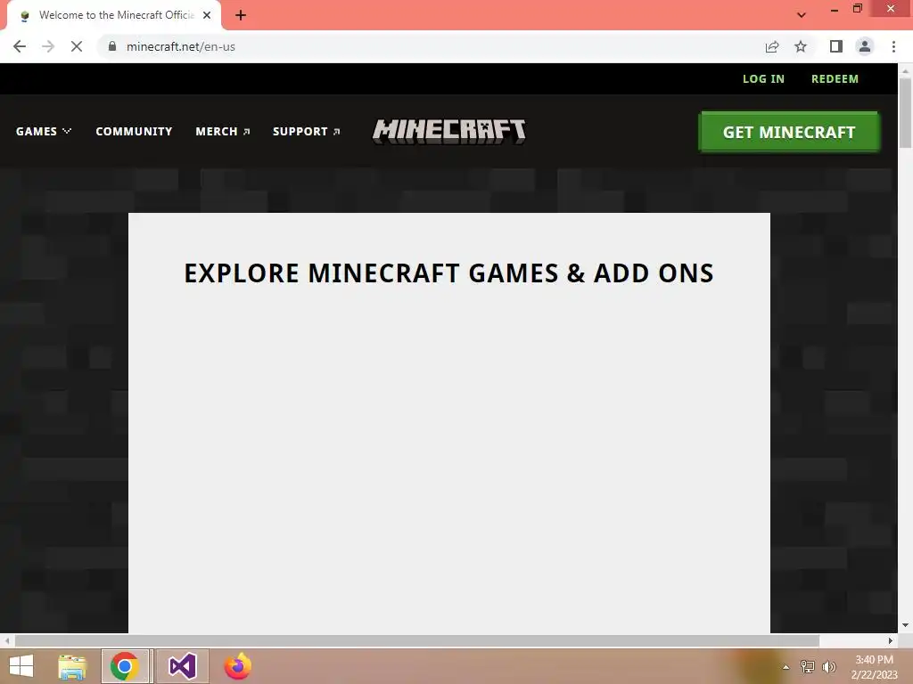Click the LOG IN link
The image size is (913, 684).
click(x=763, y=79)
